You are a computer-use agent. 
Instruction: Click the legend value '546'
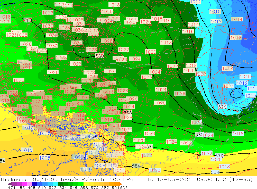click(74, 187)
